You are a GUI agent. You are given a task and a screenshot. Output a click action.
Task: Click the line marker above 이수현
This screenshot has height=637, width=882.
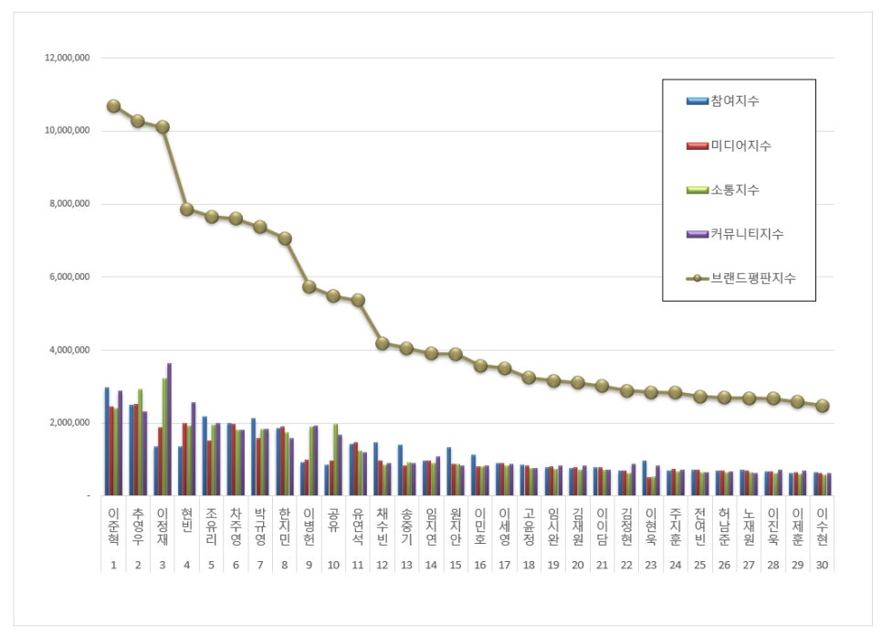823,406
